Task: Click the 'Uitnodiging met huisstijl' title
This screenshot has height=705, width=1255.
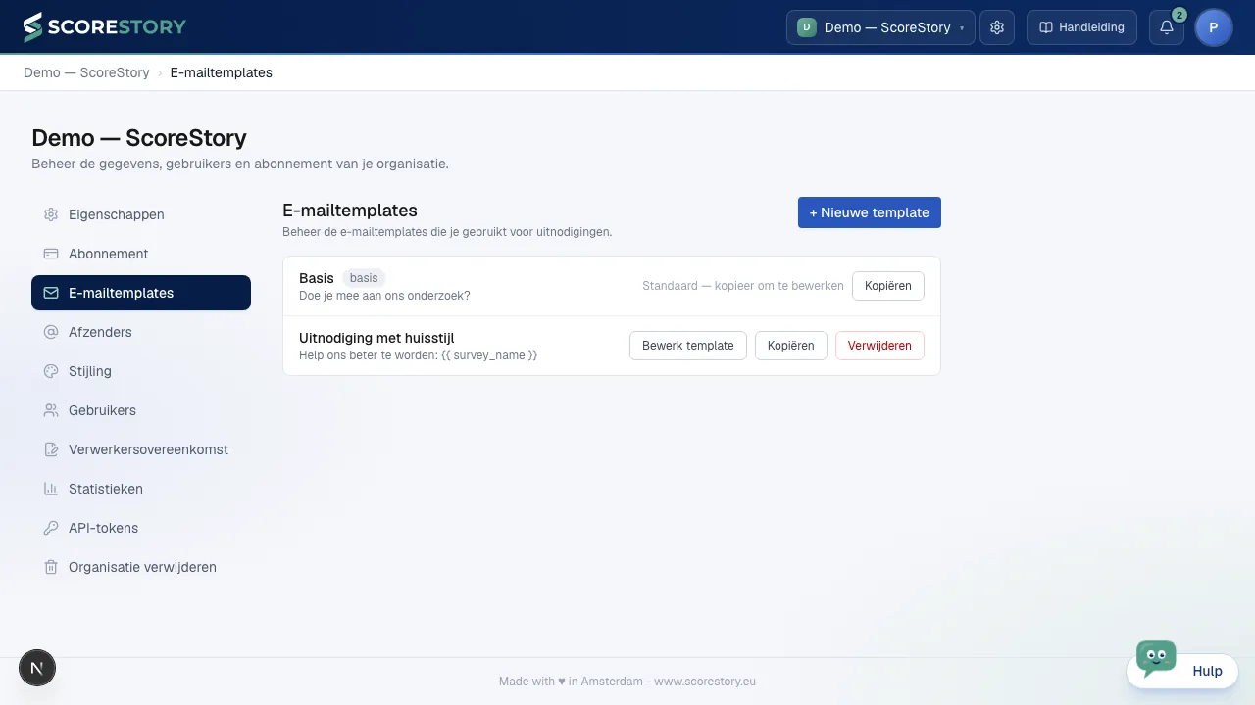Action: coord(376,338)
